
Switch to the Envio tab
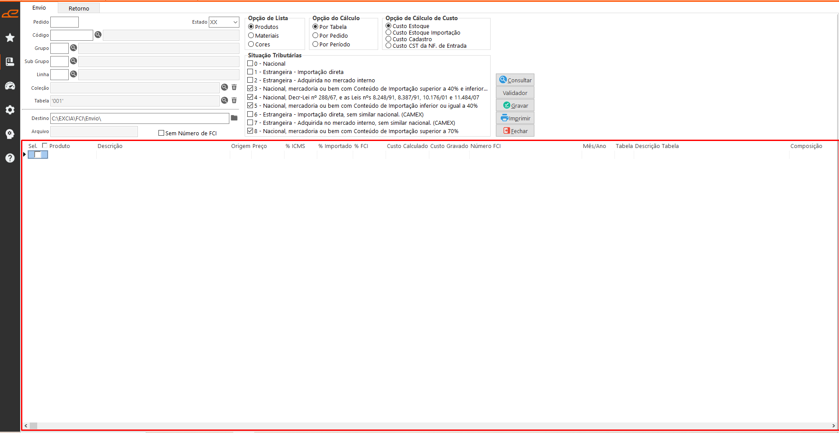pos(39,8)
